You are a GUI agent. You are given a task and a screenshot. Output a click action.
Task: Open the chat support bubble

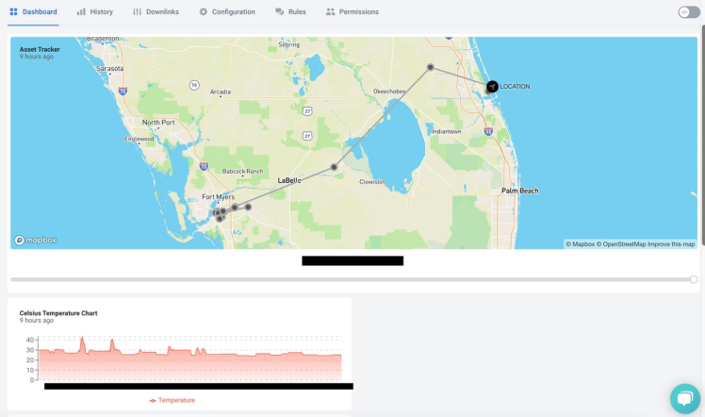pos(685,398)
